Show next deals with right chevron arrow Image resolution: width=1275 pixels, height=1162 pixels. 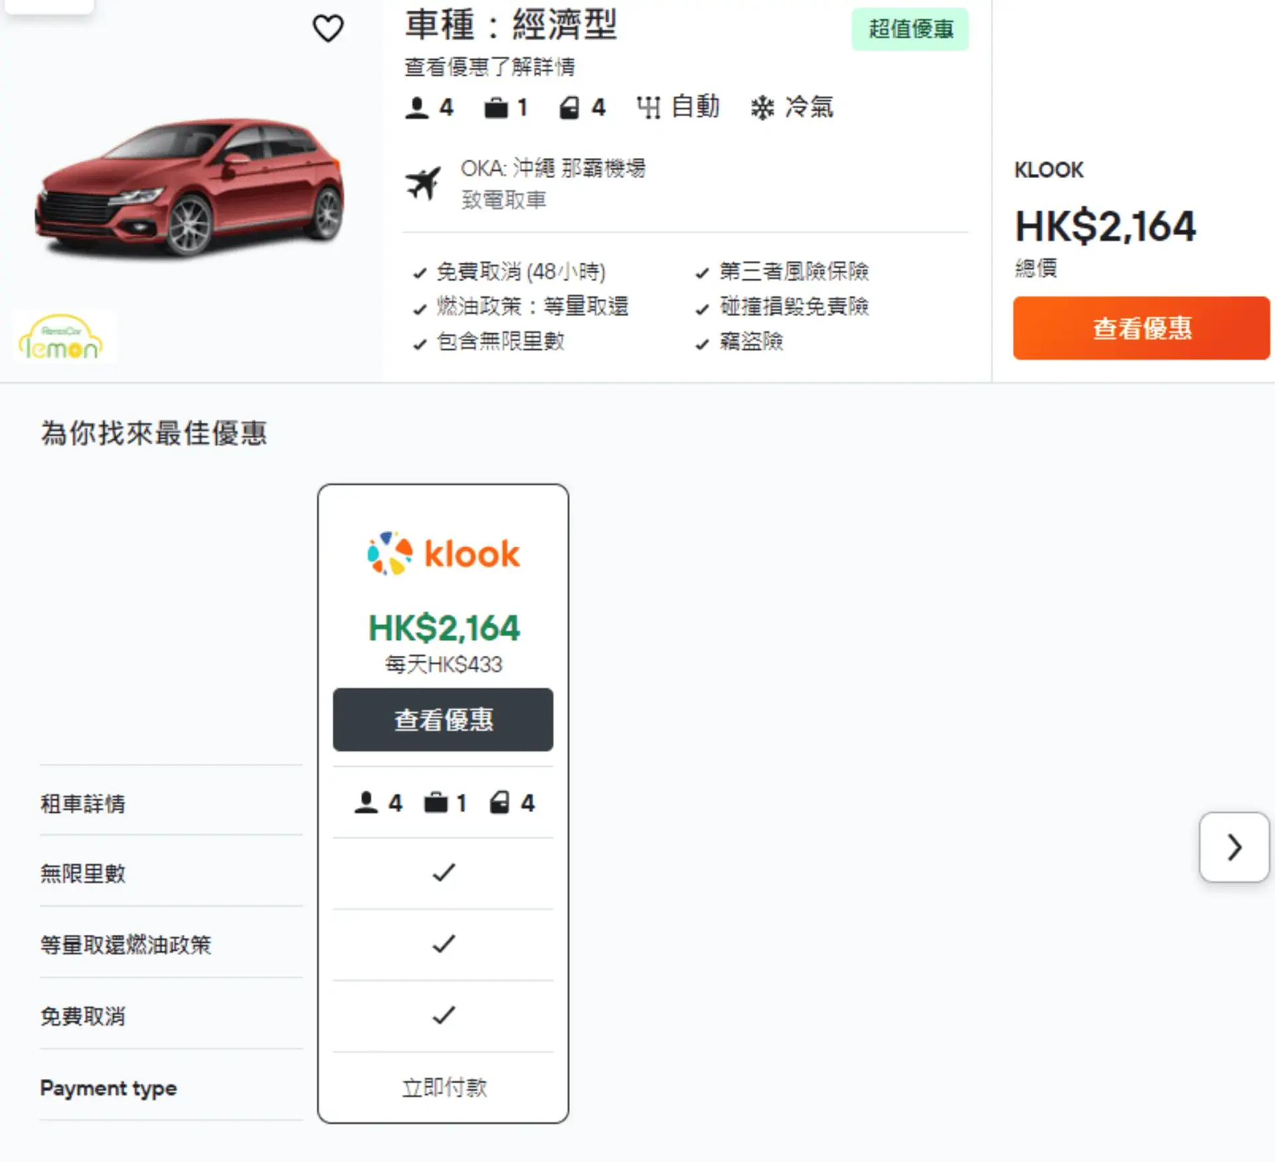click(x=1234, y=847)
